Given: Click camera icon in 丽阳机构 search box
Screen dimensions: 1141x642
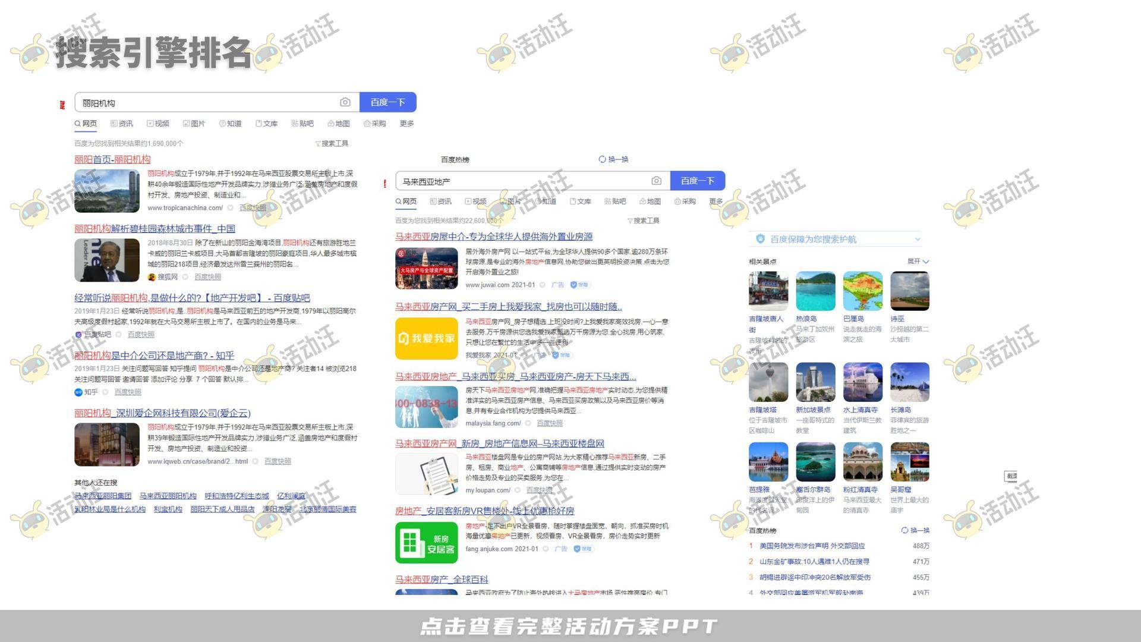Looking at the screenshot, I should click(345, 102).
